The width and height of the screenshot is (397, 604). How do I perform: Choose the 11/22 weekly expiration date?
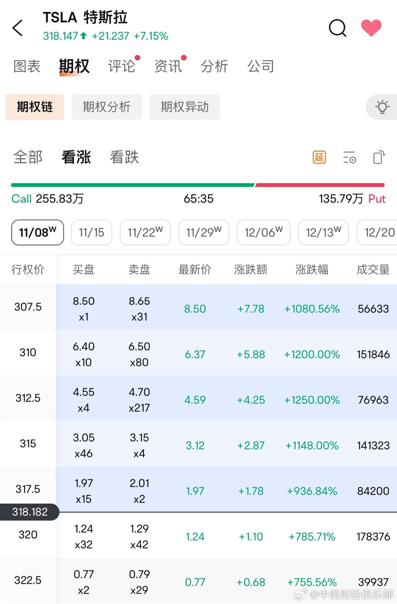coord(145,232)
